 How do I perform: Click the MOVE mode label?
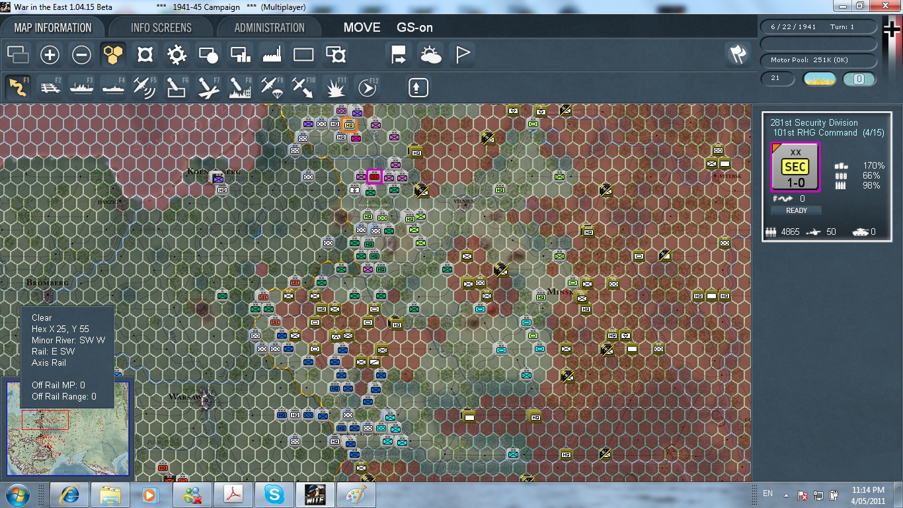point(362,28)
